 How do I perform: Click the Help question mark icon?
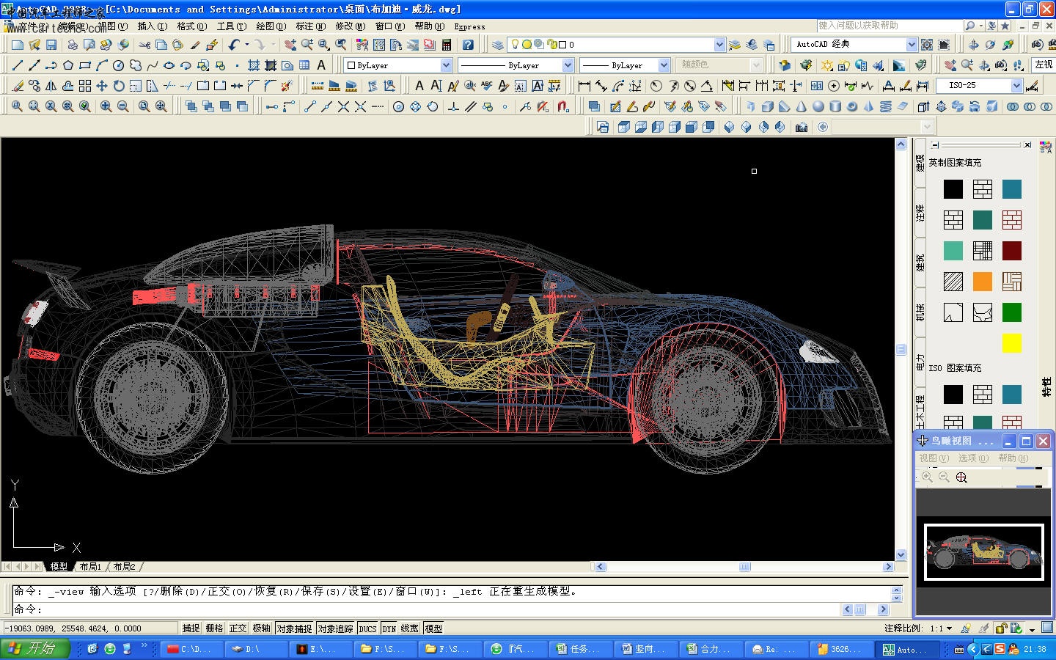[x=468, y=45]
